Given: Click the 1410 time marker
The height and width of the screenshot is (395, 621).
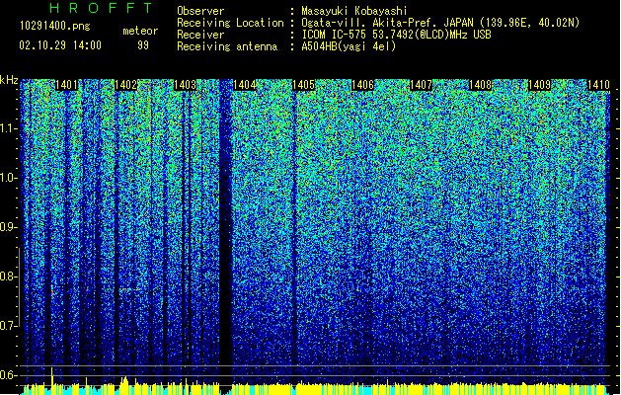Looking at the screenshot, I should point(598,85).
